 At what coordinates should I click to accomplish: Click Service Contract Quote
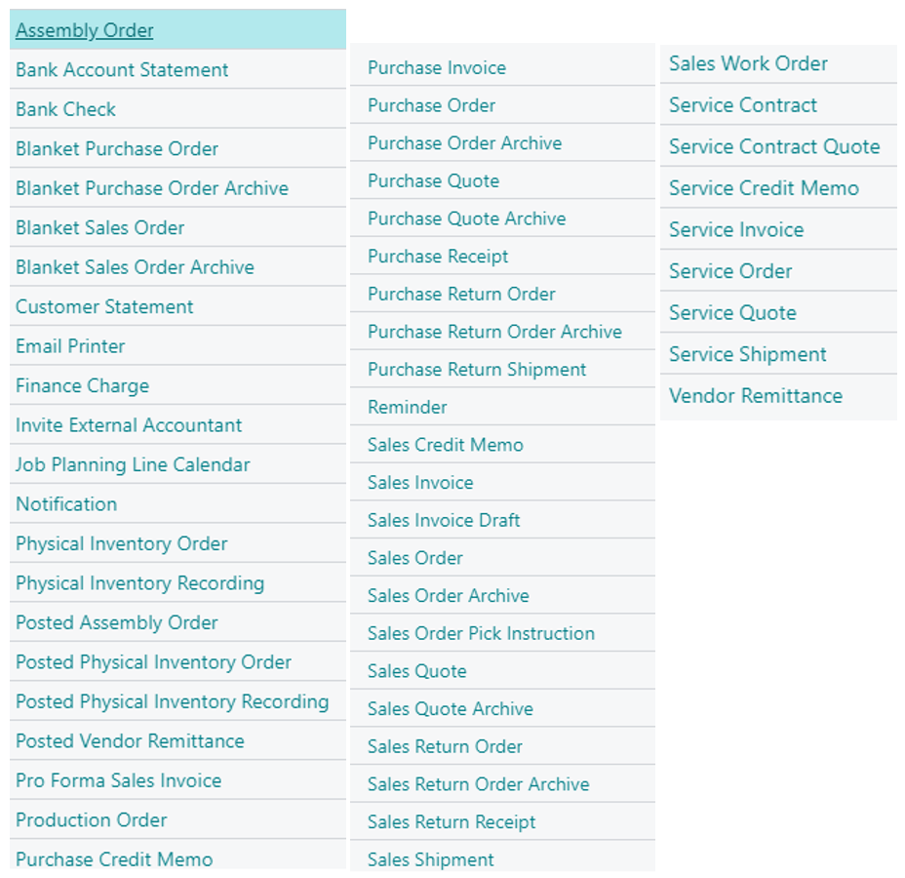[x=775, y=146]
